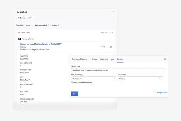The image size is (181, 121).
Task: Close the Edit Saved Search dialog
Action: (165, 59)
